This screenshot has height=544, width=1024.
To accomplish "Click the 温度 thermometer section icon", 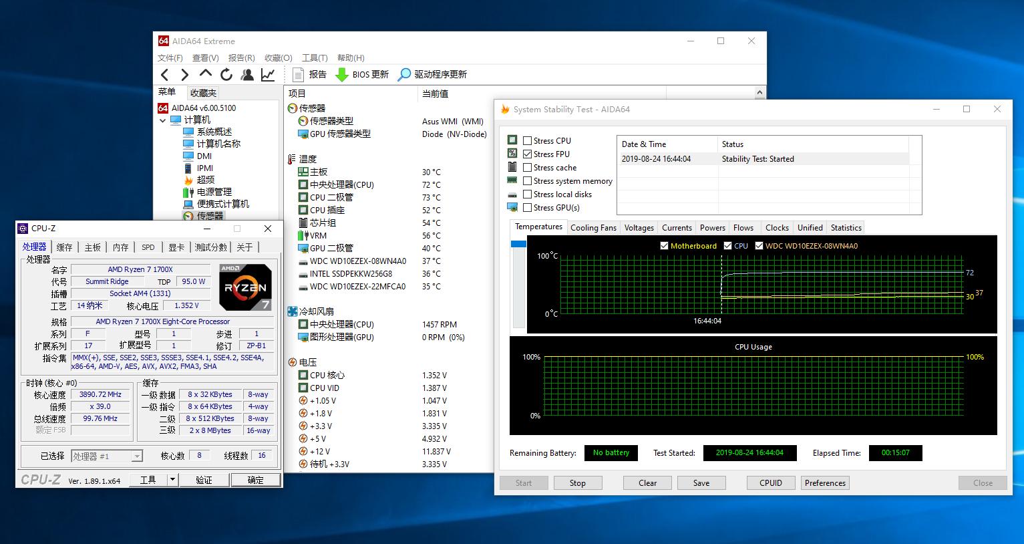I will pyautogui.click(x=292, y=159).
